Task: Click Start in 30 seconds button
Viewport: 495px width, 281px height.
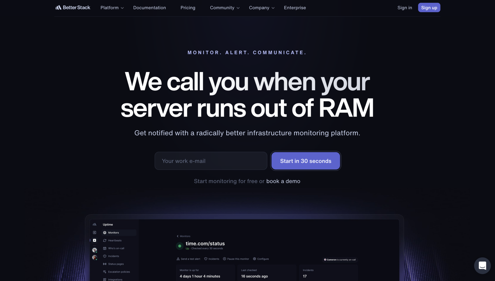Action: (305, 161)
